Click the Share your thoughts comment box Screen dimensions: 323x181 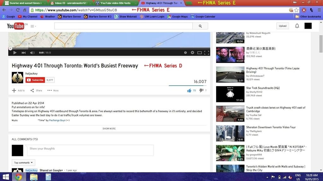pyautogui.click(x=90, y=150)
